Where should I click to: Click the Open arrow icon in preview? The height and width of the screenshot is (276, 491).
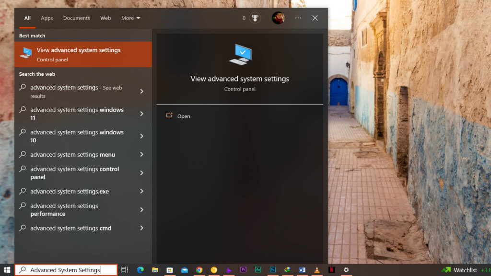point(169,115)
